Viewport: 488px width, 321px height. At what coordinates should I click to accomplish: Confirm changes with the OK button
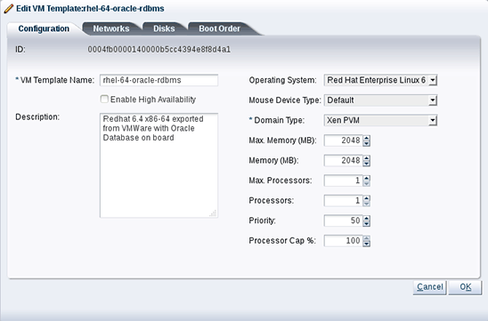point(465,287)
